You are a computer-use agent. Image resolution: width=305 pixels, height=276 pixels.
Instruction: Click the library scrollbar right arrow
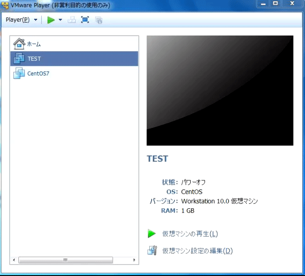click(134, 260)
